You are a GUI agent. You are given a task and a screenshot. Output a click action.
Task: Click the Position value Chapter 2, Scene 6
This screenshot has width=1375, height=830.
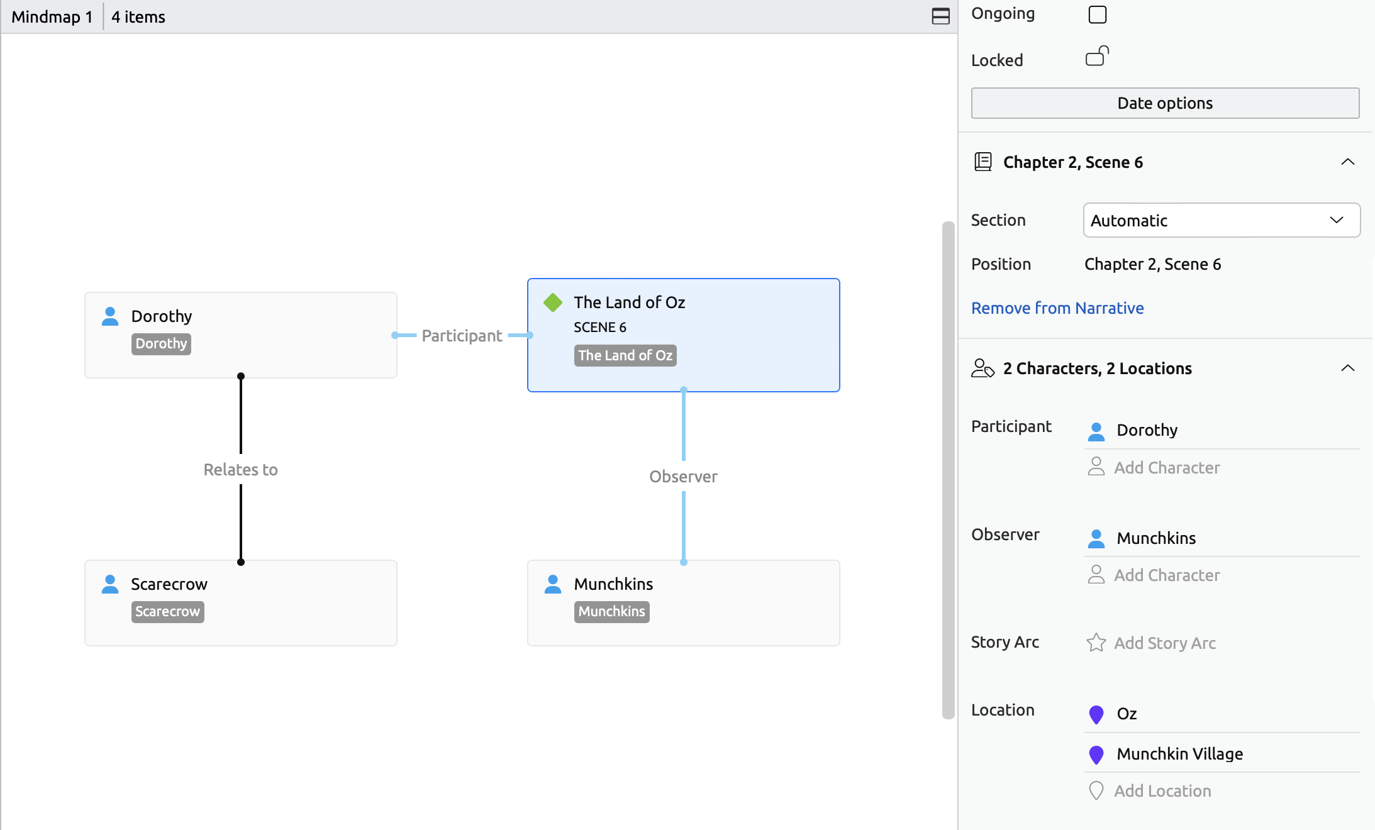tap(1152, 264)
